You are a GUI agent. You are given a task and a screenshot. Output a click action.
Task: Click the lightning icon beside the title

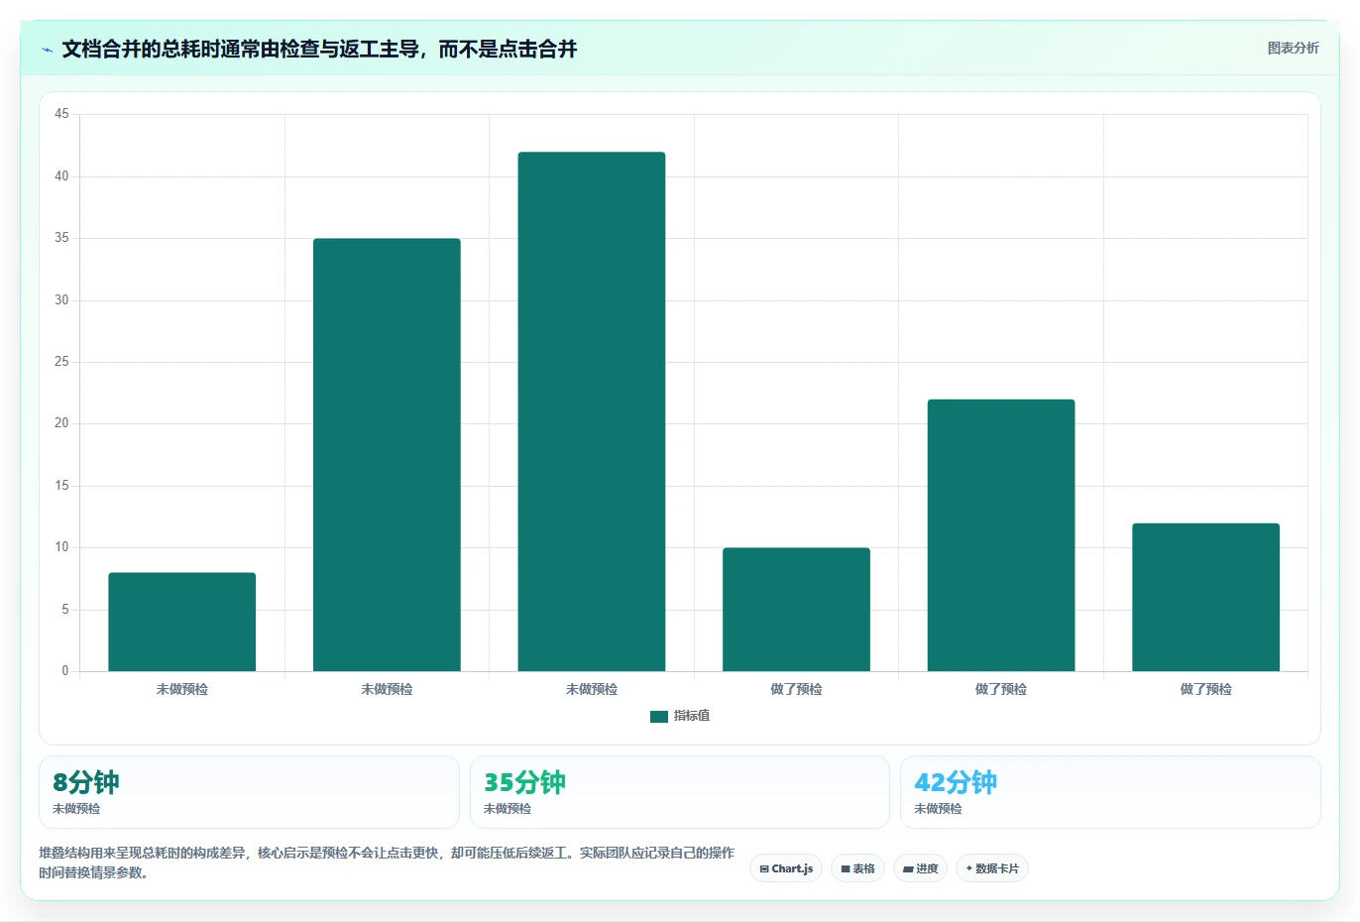pos(47,50)
